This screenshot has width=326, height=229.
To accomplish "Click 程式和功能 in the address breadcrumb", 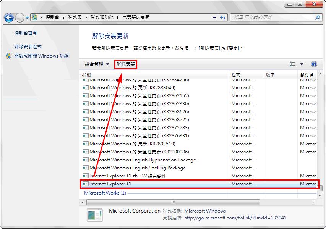I will (102, 17).
